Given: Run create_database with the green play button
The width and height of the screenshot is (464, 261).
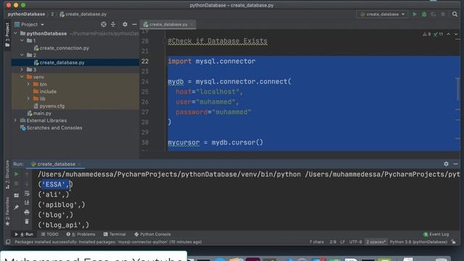Looking at the screenshot, I should tap(415, 14).
